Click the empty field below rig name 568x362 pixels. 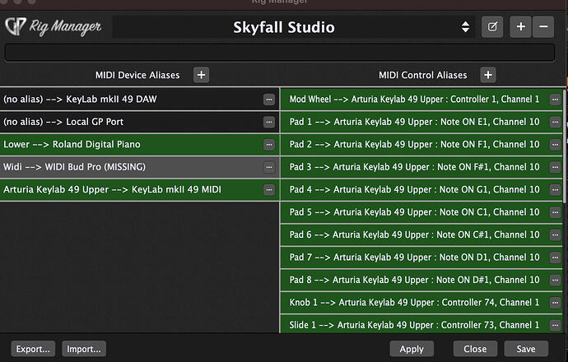pos(279,53)
